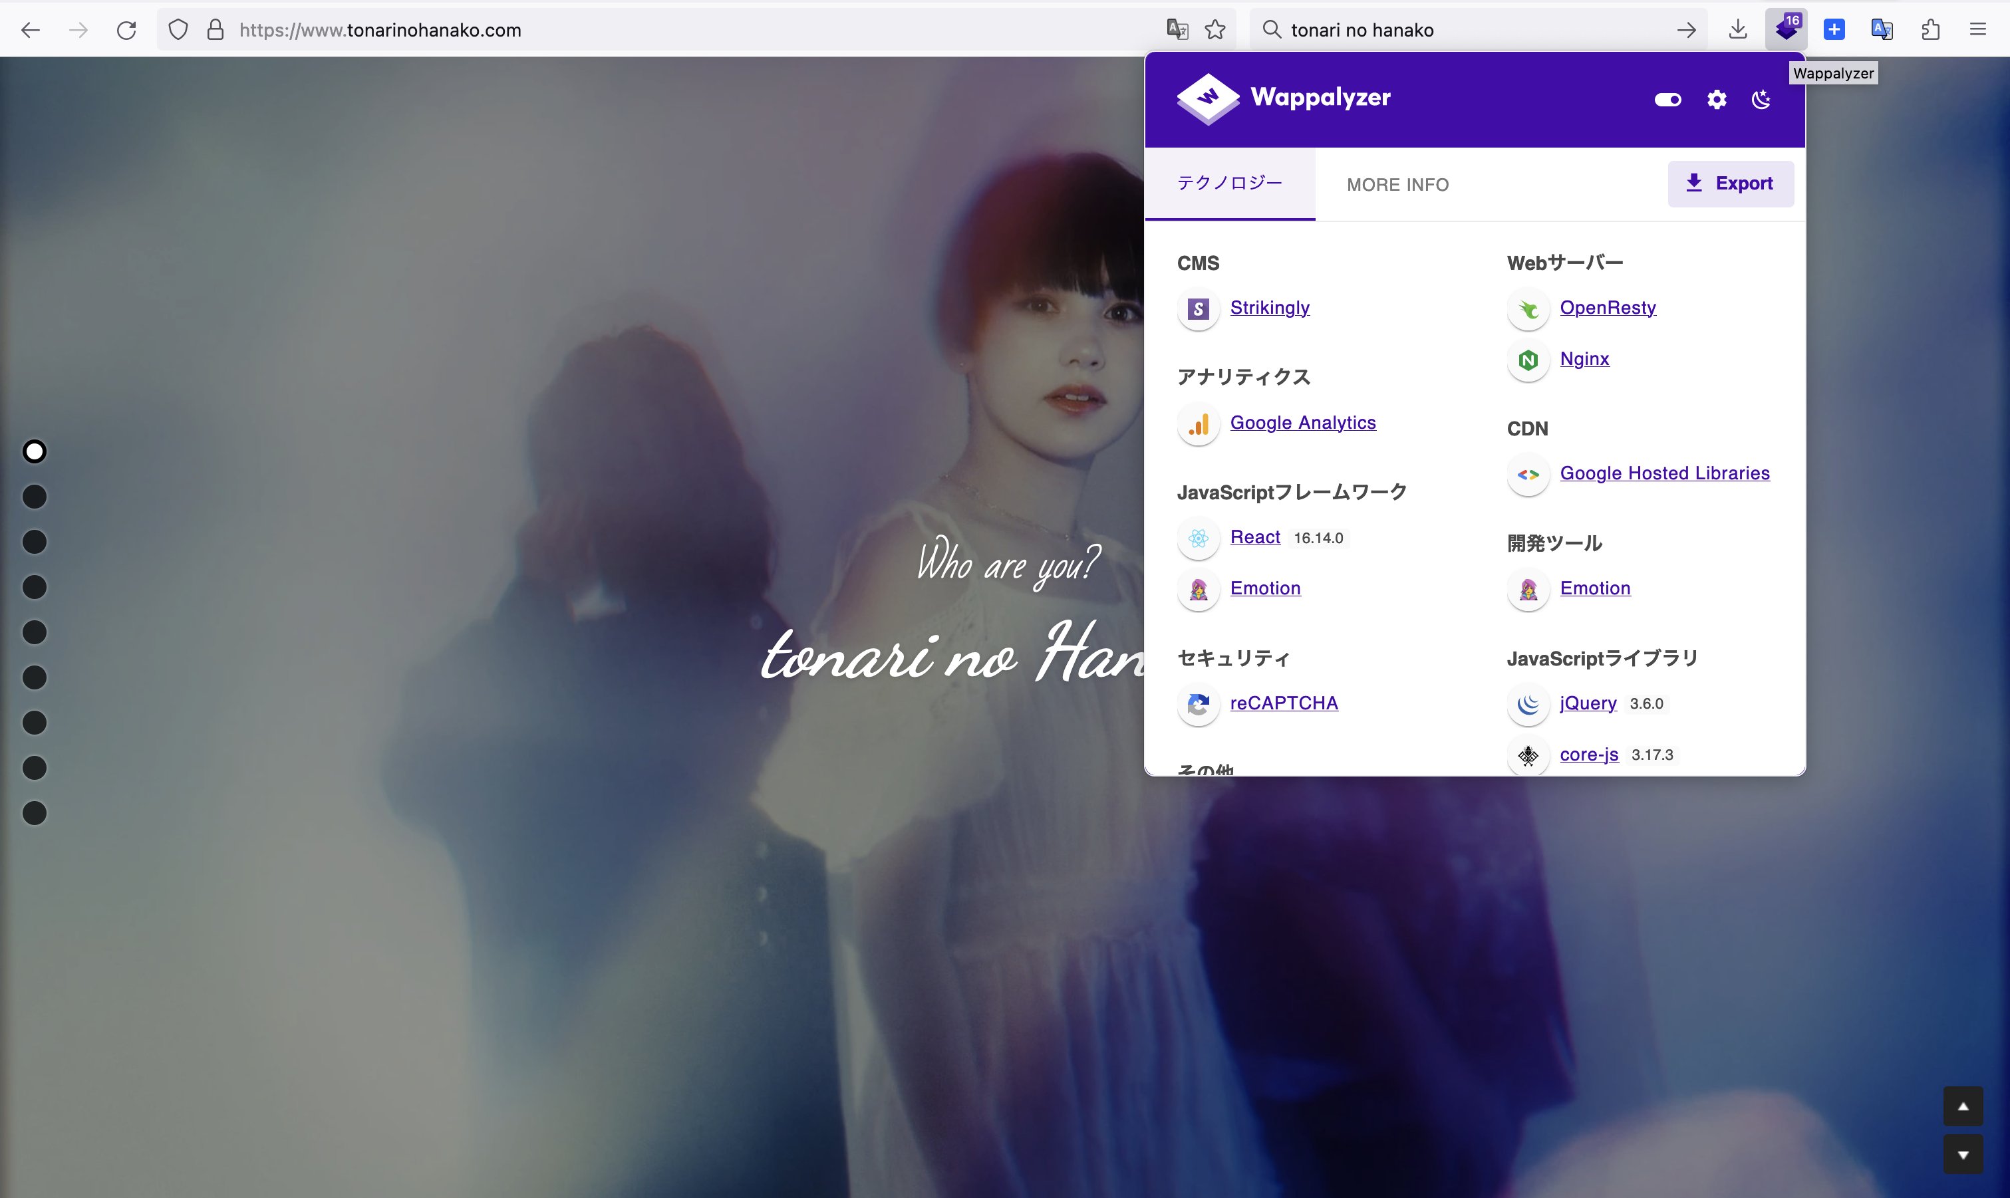The width and height of the screenshot is (2010, 1198).
Task: Click the Export button
Action: (1730, 183)
